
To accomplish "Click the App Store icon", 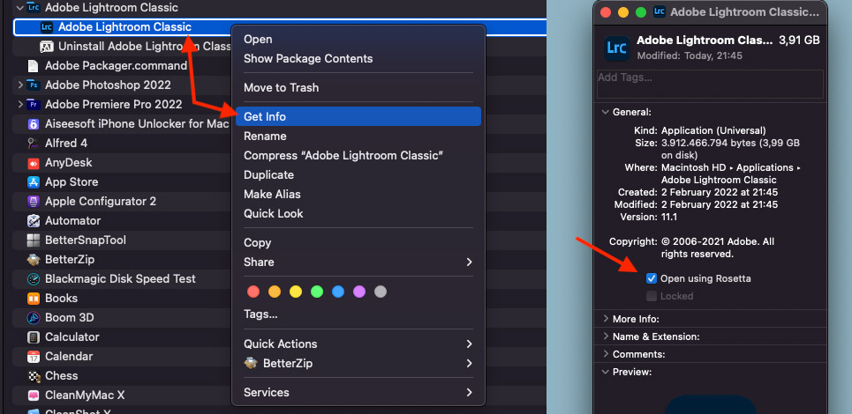I will (34, 182).
